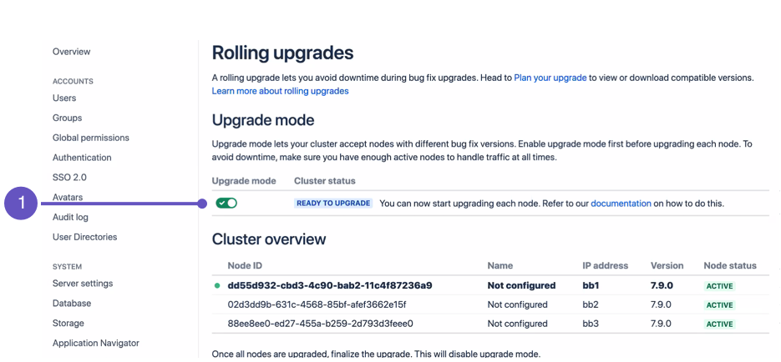This screenshot has width=781, height=362.
Task: Click node ID dd55d932-cbd3-4c90-bab2-11c4f87236a9
Action: point(330,285)
